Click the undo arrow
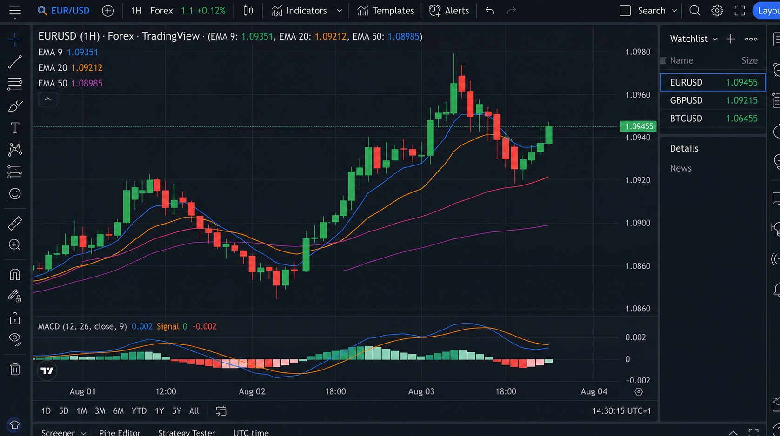This screenshot has height=436, width=780. 489,10
